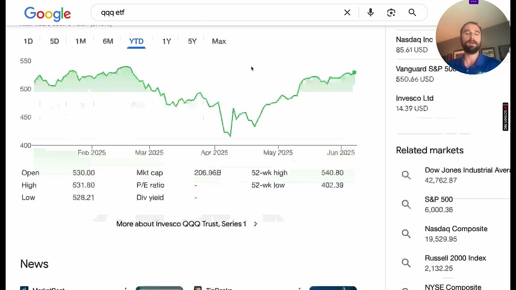Open search by image camera icon

(391, 12)
